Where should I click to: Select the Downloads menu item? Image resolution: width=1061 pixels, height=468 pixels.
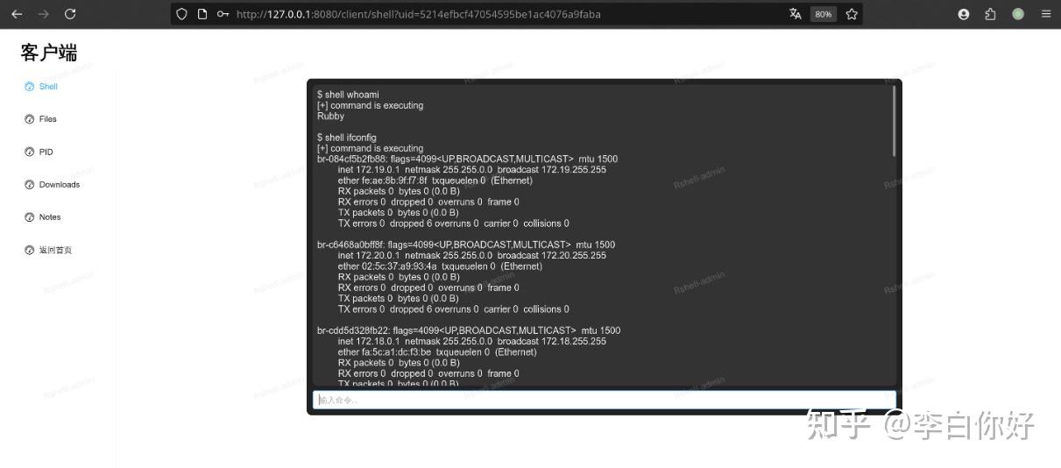[x=58, y=185]
